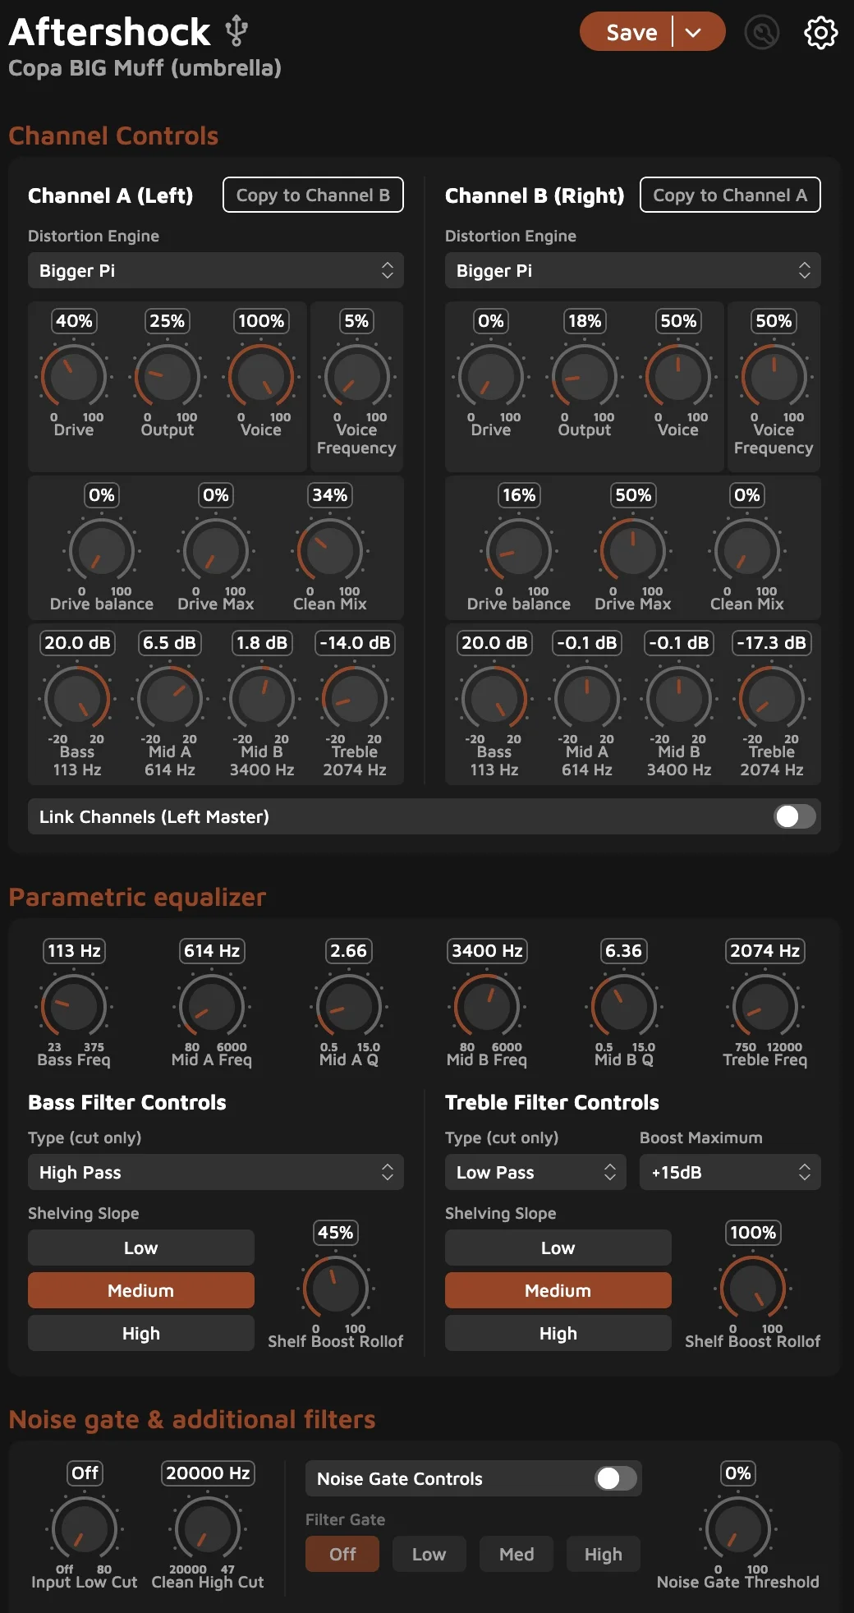Click Channel B Drive knob
Screen dimensions: 854x1613
491,375
